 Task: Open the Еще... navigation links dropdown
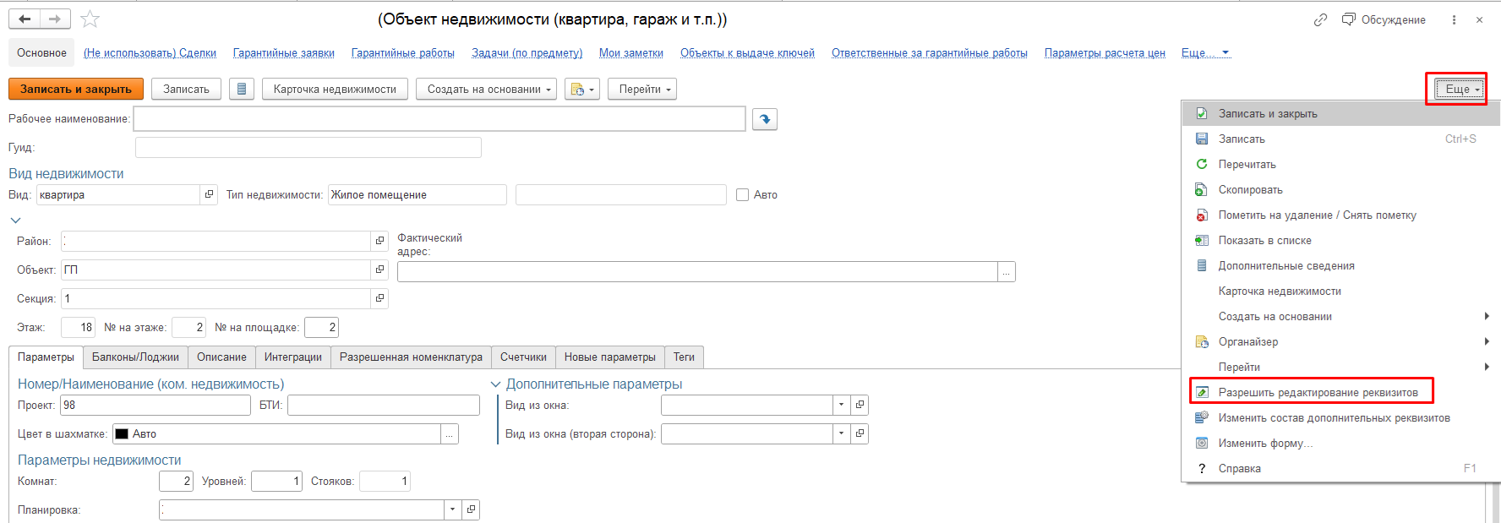(x=1206, y=52)
